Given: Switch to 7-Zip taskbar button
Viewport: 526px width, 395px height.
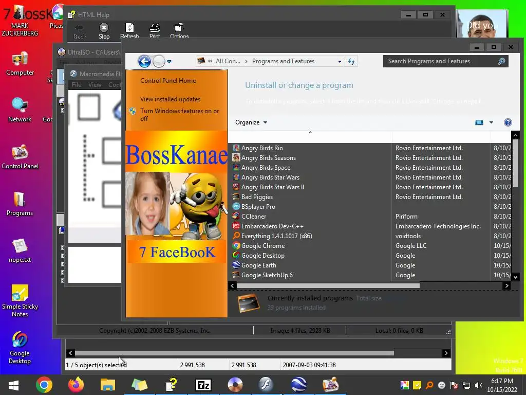Looking at the screenshot, I should coord(203,385).
